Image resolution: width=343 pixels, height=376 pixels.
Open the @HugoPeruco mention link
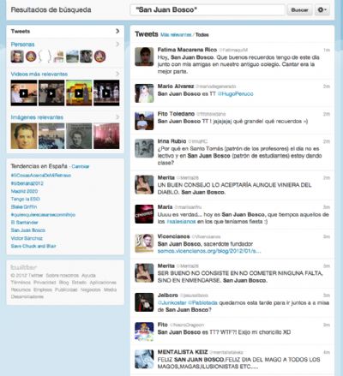point(235,94)
